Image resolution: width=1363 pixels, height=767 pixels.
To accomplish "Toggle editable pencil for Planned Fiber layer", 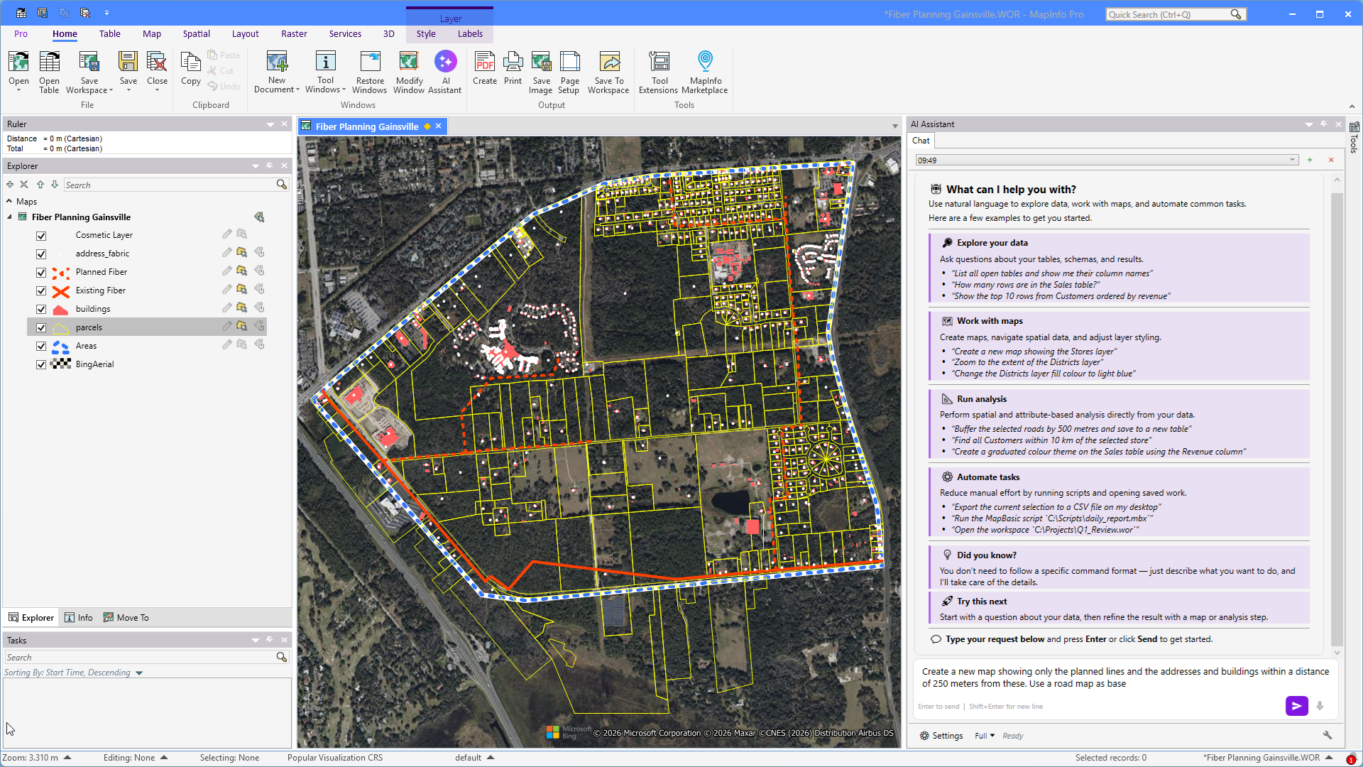I will coord(226,271).
